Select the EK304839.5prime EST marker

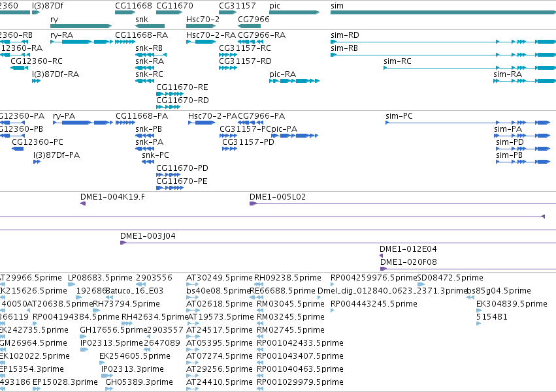pyautogui.click(x=478, y=310)
